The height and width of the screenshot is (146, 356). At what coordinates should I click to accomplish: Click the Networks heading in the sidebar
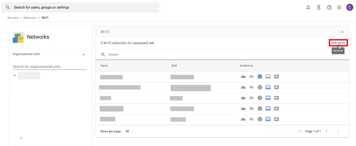pyautogui.click(x=38, y=37)
